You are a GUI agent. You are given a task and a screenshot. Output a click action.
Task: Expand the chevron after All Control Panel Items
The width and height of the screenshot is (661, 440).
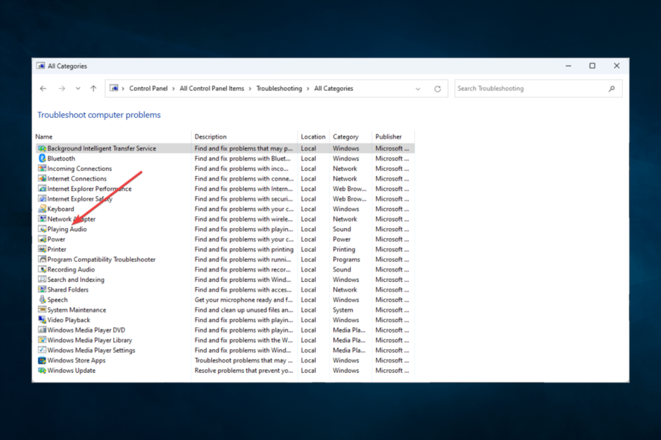tap(250, 89)
